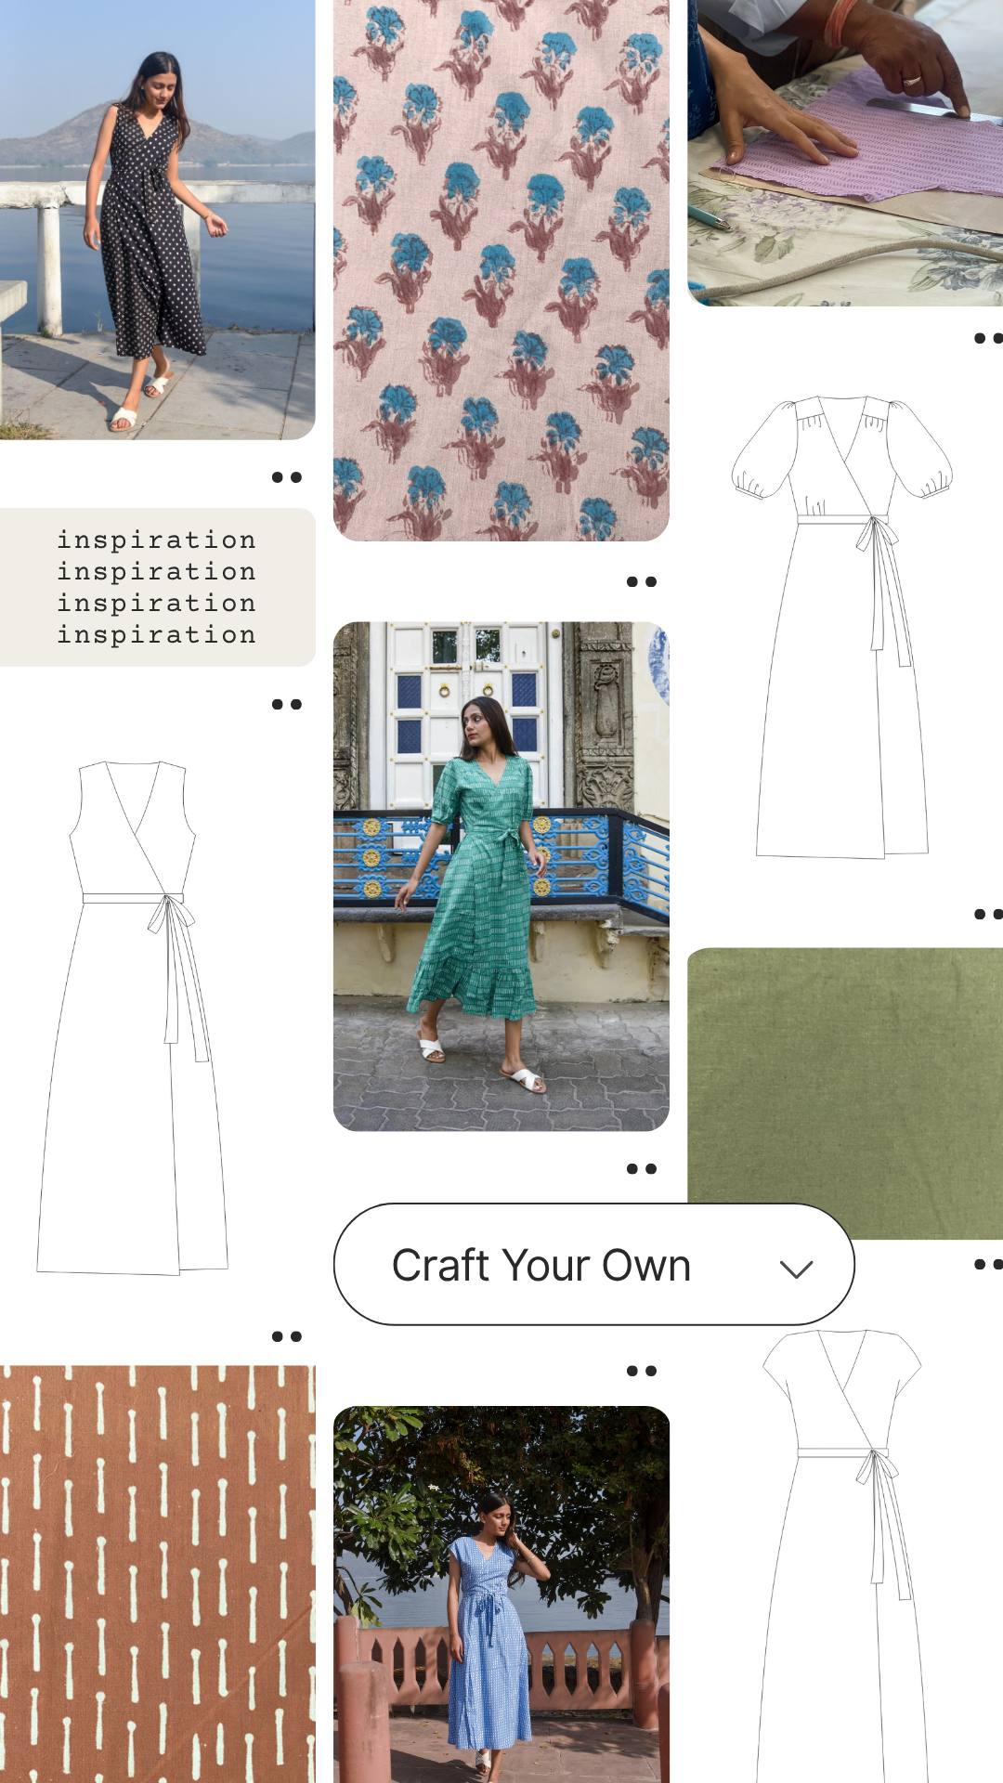Open the green wrap dress photo
The image size is (1003, 1783).
click(501, 876)
